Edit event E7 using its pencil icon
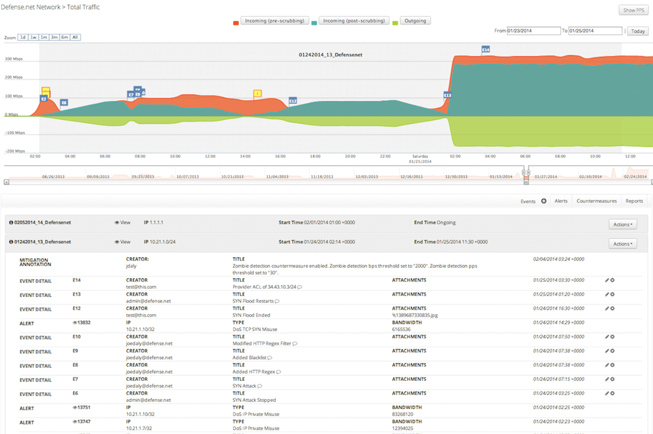Image resolution: width=653 pixels, height=434 pixels. click(x=607, y=380)
